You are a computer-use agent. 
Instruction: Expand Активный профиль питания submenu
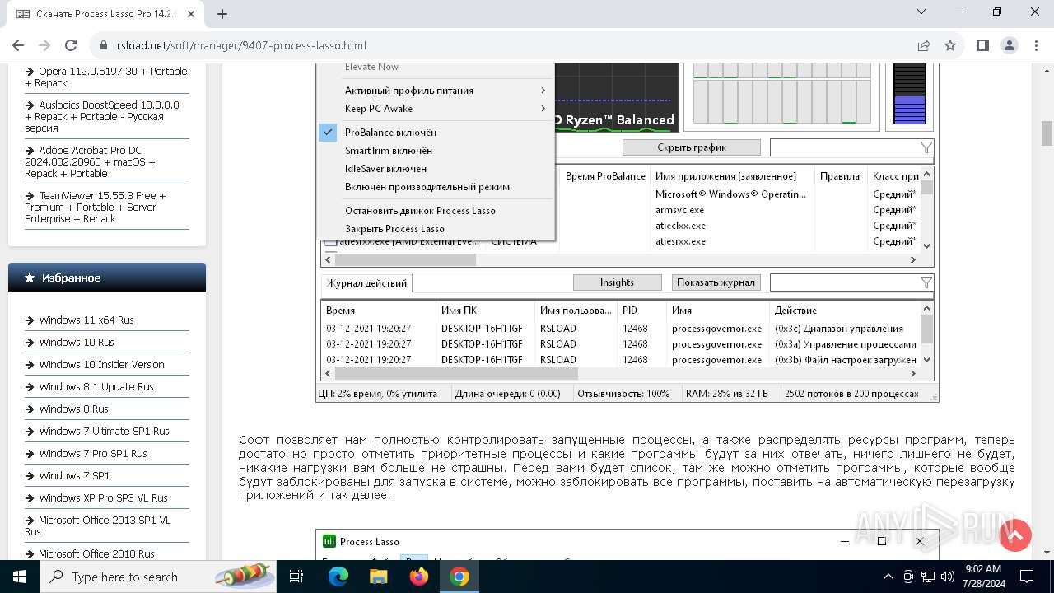(436, 91)
